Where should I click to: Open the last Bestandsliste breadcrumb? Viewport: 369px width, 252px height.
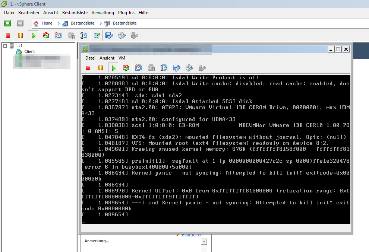(124, 23)
